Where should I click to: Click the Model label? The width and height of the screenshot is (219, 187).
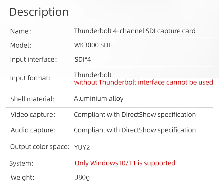tap(21, 45)
